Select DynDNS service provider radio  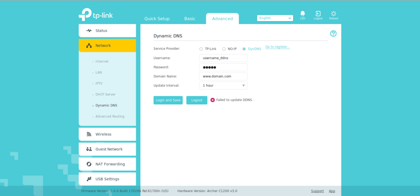pyautogui.click(x=244, y=49)
